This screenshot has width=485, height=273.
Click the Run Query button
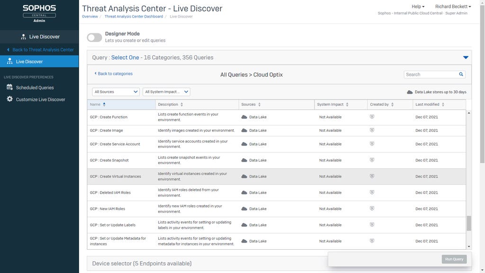pos(454,259)
